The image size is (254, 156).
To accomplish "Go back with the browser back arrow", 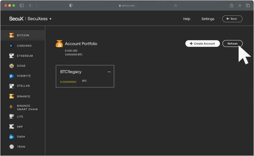I will (x=30, y=5).
